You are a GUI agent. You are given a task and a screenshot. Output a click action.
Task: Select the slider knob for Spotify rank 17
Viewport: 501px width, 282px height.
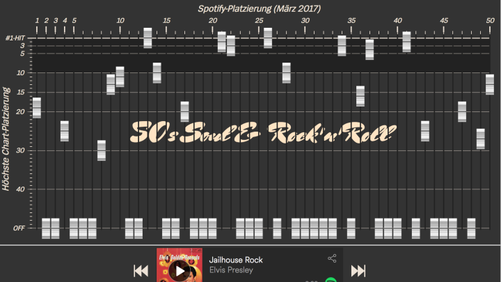coord(184,111)
